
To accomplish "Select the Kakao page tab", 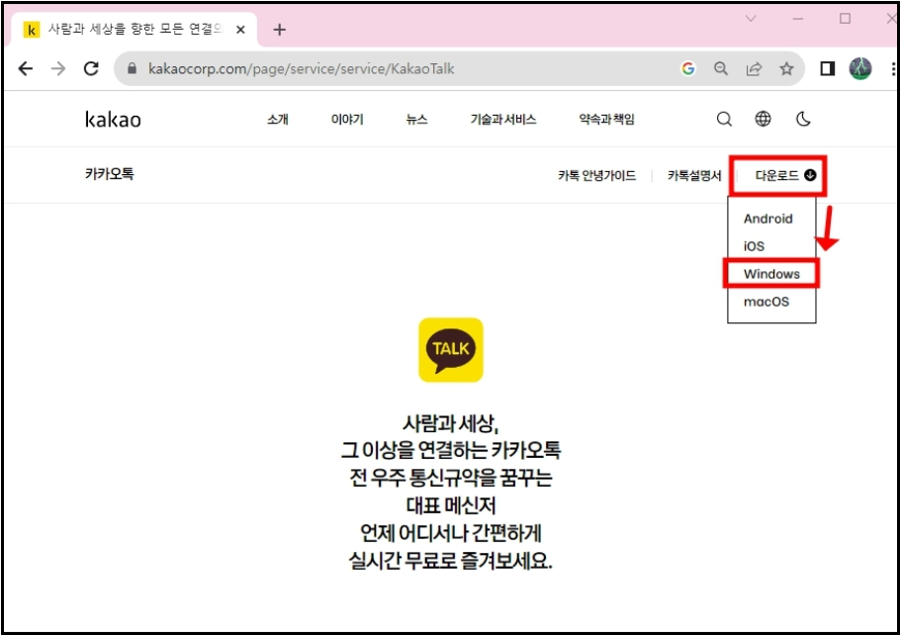I will pos(134,29).
